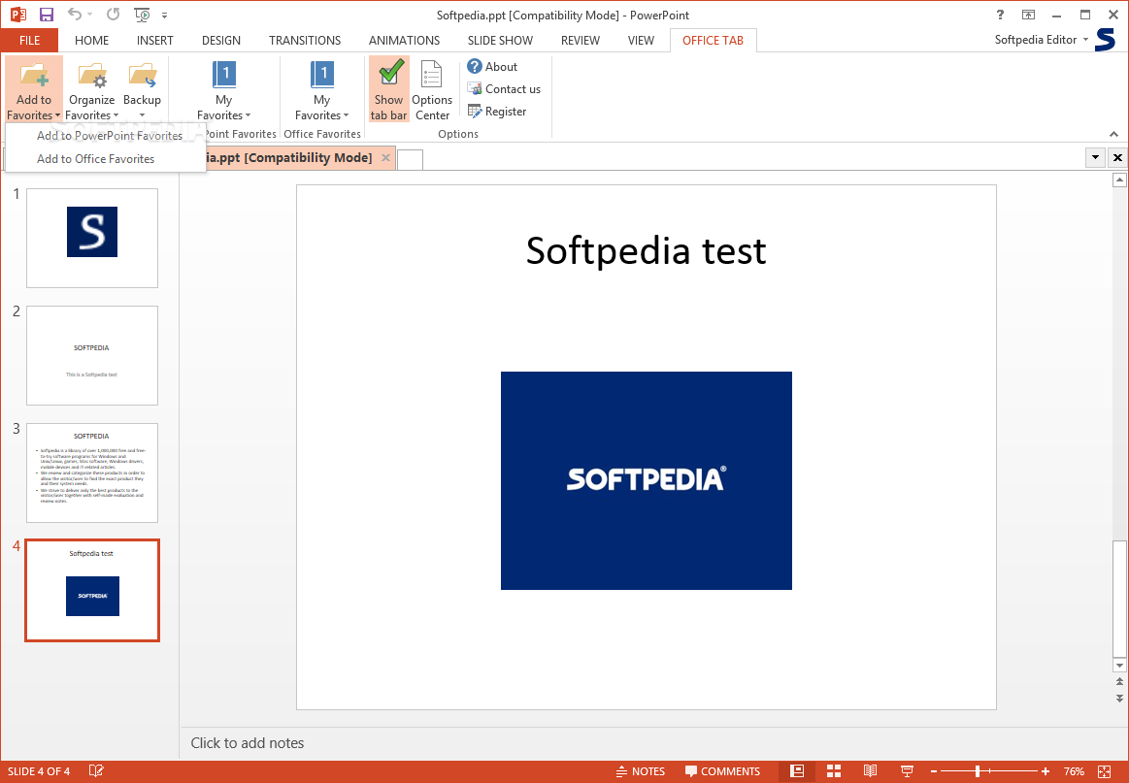This screenshot has width=1129, height=783.
Task: Click Contact us
Action: tap(504, 88)
